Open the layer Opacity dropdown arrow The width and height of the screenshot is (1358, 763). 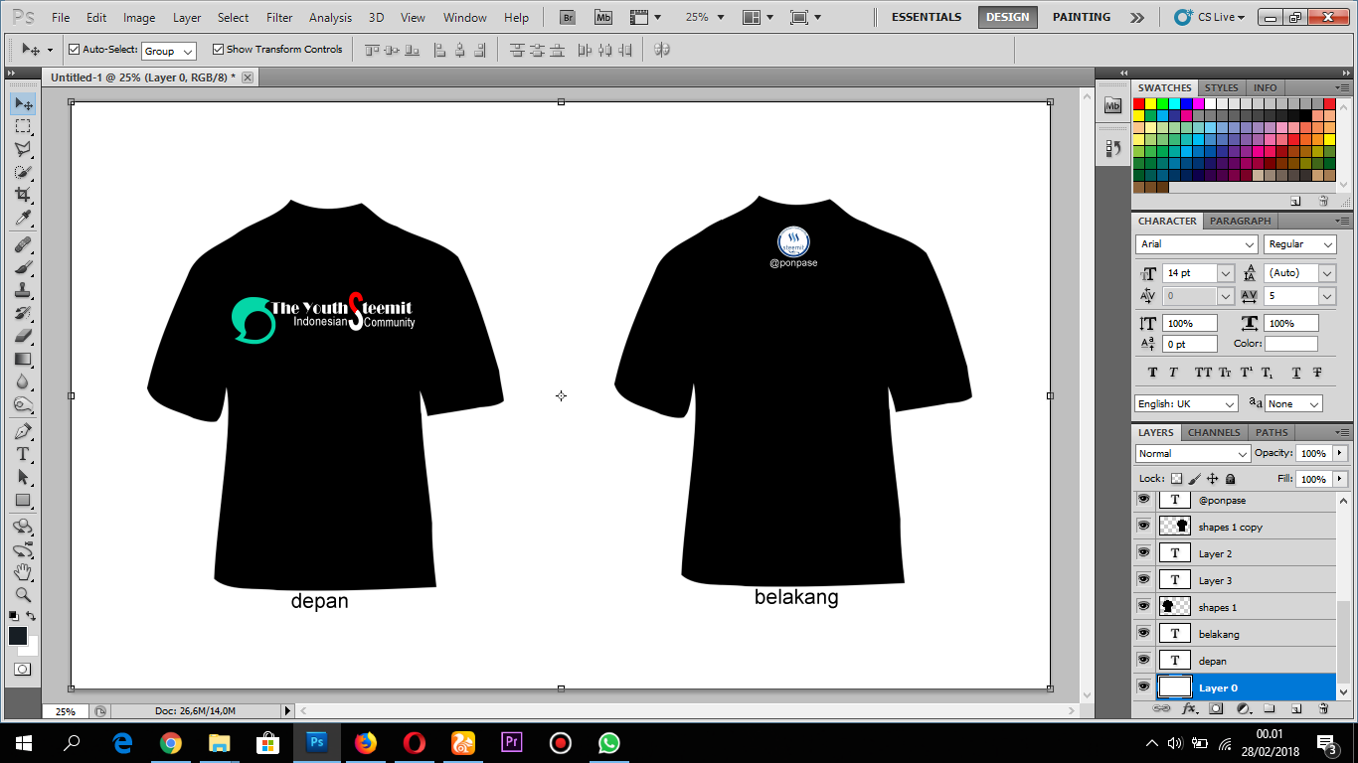click(1341, 454)
